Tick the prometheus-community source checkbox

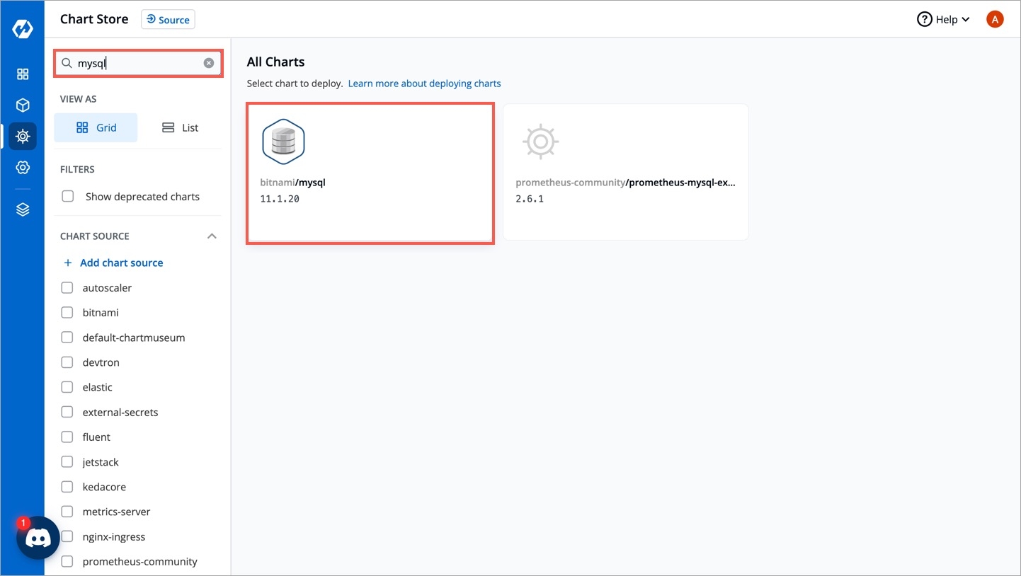pyautogui.click(x=67, y=562)
